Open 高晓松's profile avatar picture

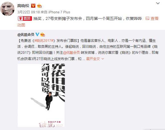pos(7,9)
